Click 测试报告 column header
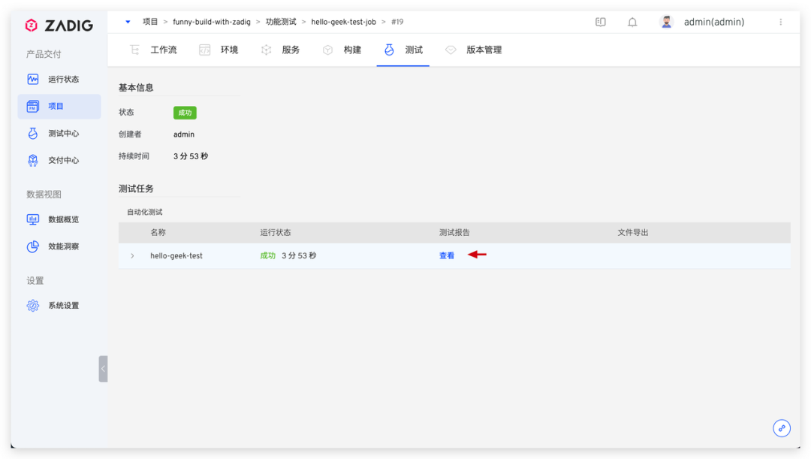 (454, 232)
